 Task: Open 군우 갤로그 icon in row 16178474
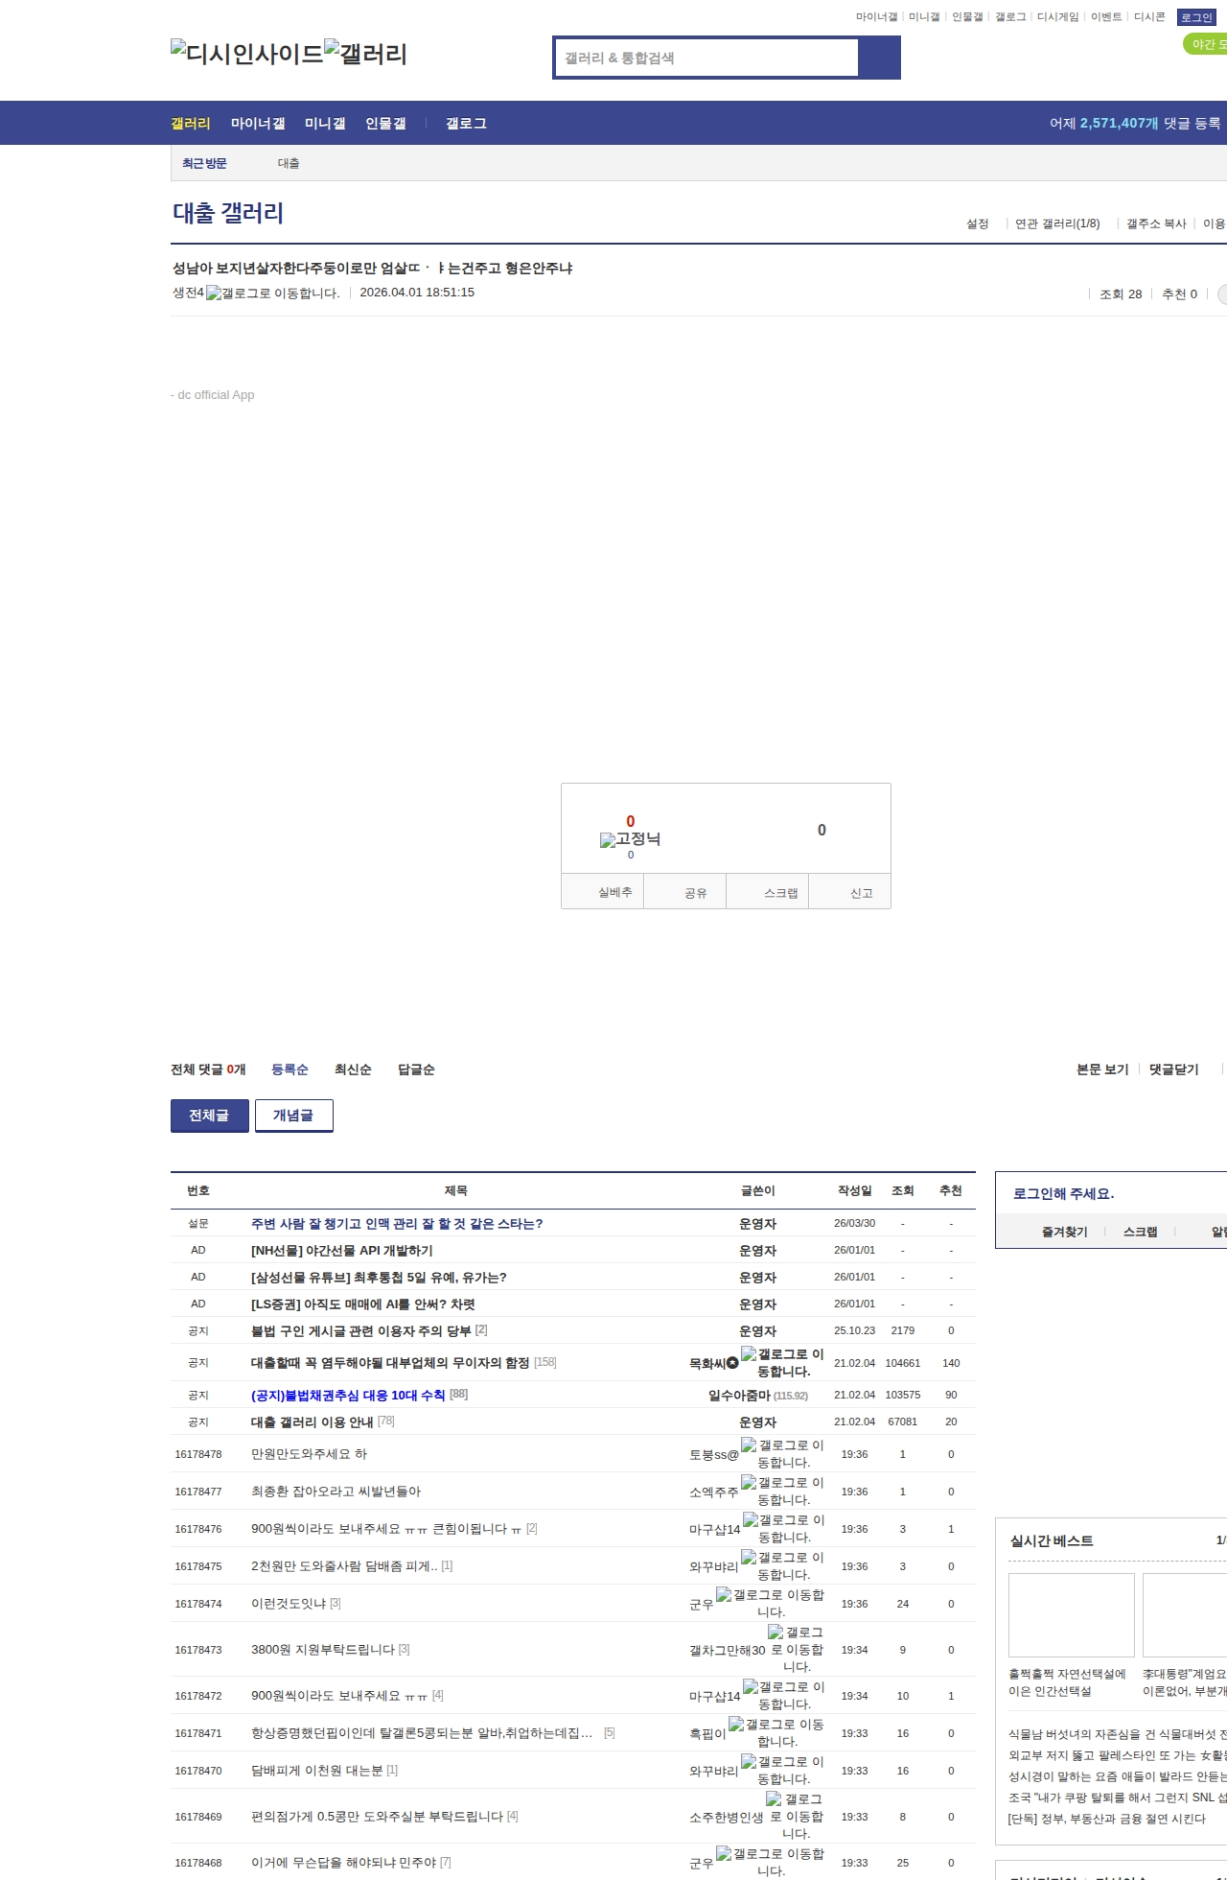tap(770, 1603)
